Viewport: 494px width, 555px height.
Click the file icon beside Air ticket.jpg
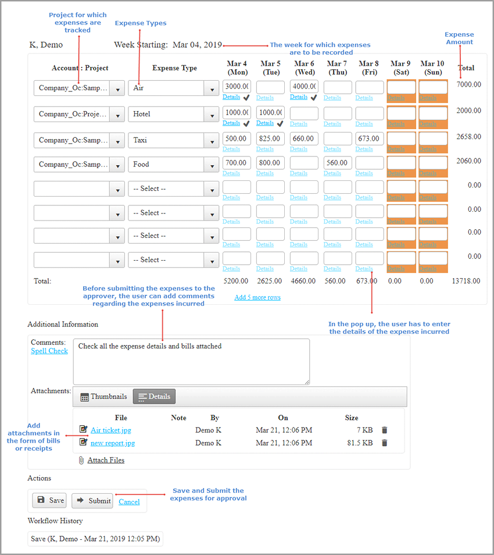[x=84, y=430]
